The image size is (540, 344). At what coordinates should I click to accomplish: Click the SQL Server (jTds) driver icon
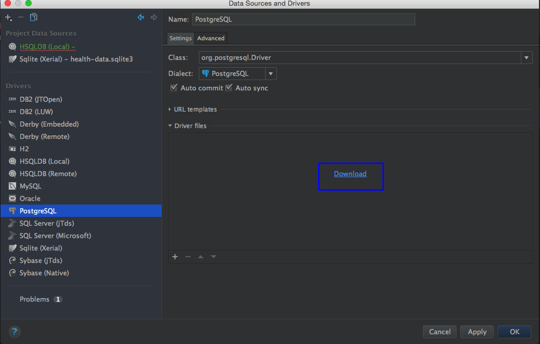pyautogui.click(x=12, y=223)
